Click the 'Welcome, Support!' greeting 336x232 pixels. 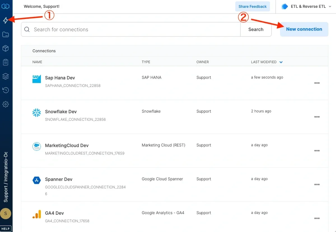click(x=41, y=6)
